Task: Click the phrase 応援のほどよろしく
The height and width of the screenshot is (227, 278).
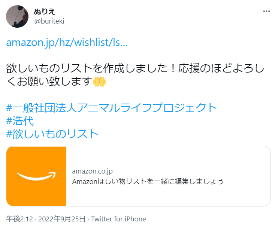Action: pyautogui.click(x=221, y=68)
